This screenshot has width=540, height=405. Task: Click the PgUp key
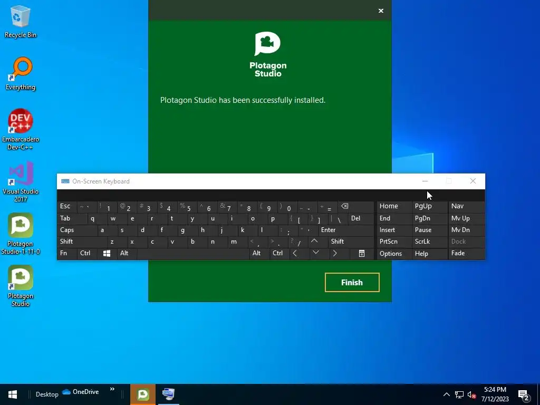pyautogui.click(x=429, y=207)
